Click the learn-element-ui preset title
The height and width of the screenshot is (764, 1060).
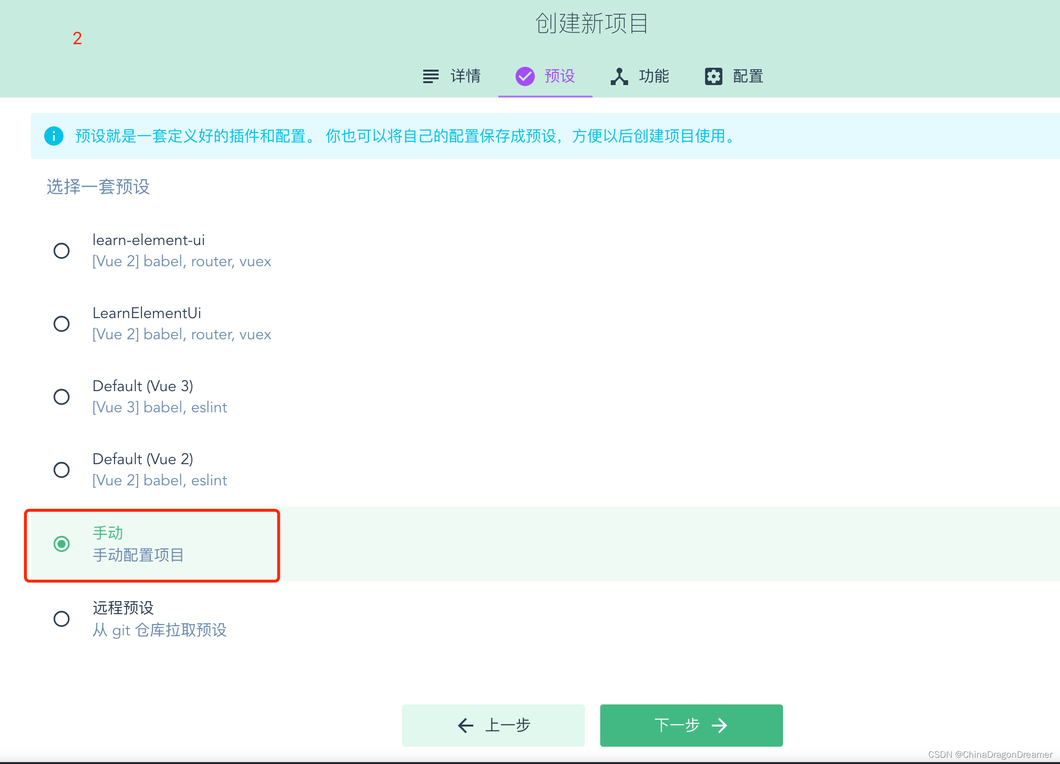[149, 240]
